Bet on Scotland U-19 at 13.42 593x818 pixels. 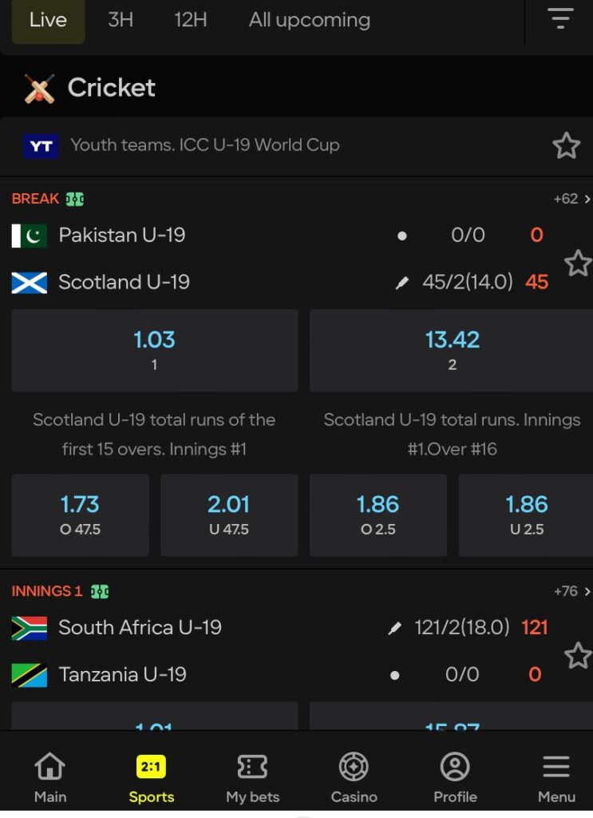pyautogui.click(x=453, y=351)
